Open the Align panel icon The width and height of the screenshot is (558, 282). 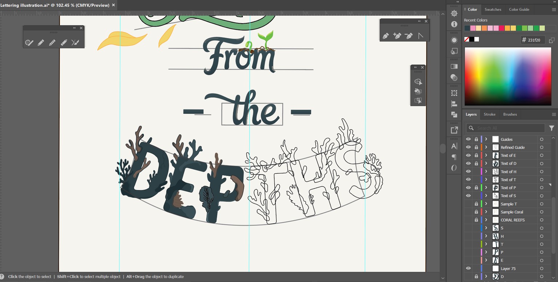coord(454,104)
